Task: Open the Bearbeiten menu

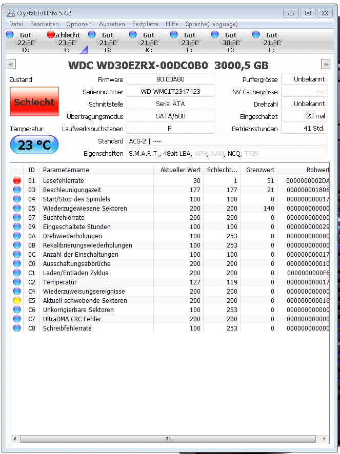Action: [x=44, y=24]
